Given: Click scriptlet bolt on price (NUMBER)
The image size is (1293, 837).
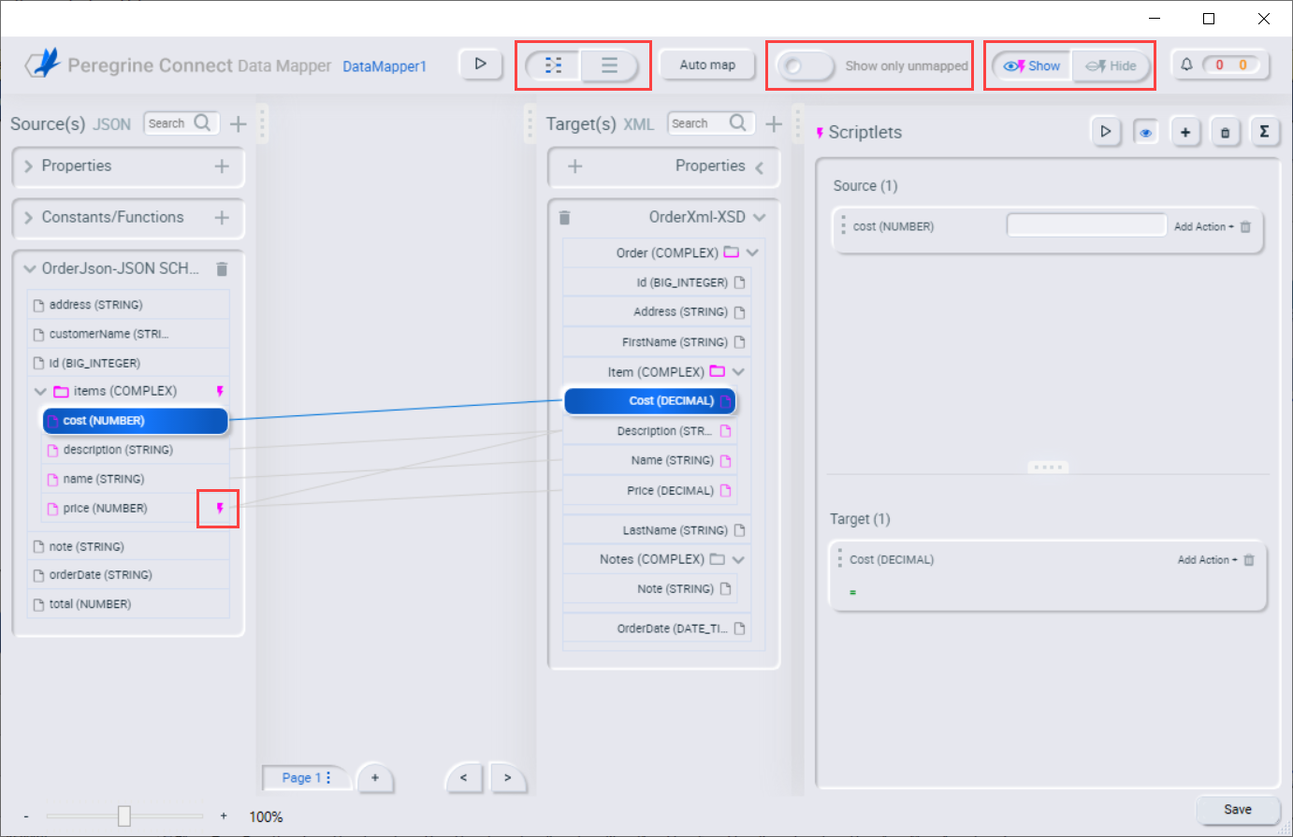Looking at the screenshot, I should pos(220,508).
